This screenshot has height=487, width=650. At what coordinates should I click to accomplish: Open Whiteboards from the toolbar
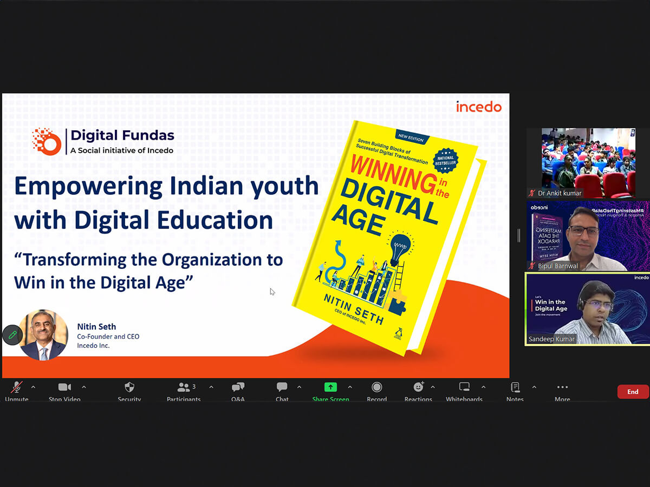point(464,387)
